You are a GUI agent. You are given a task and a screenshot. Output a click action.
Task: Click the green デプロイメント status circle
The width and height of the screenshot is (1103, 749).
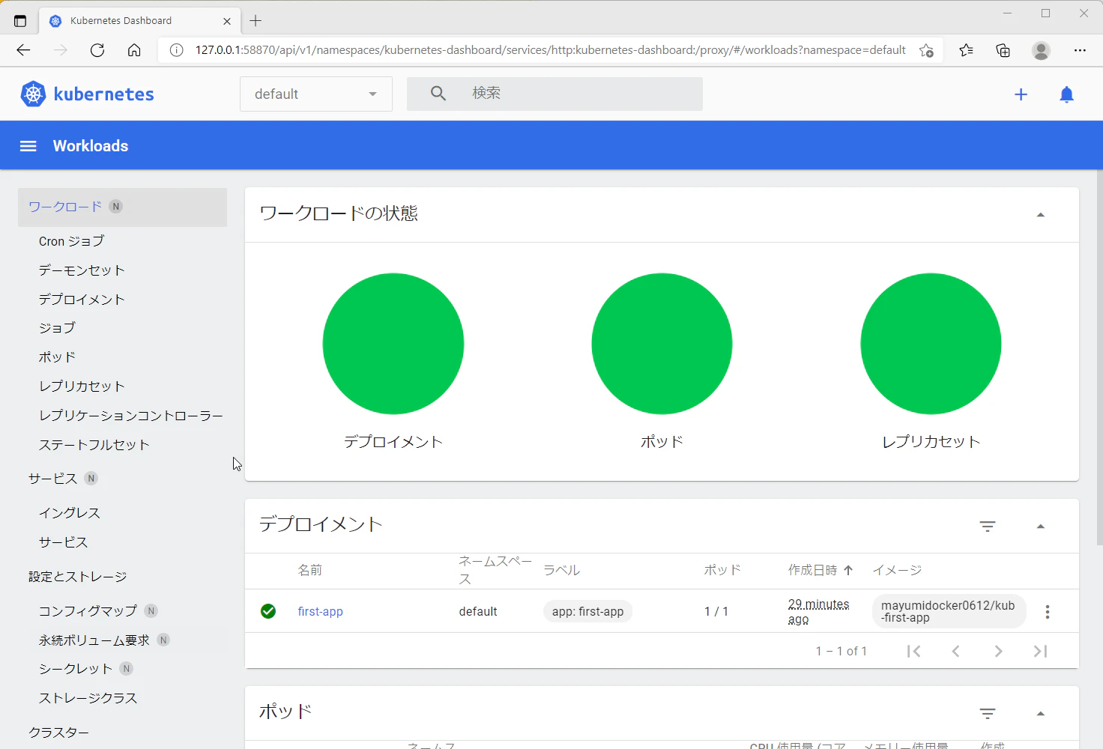(393, 344)
